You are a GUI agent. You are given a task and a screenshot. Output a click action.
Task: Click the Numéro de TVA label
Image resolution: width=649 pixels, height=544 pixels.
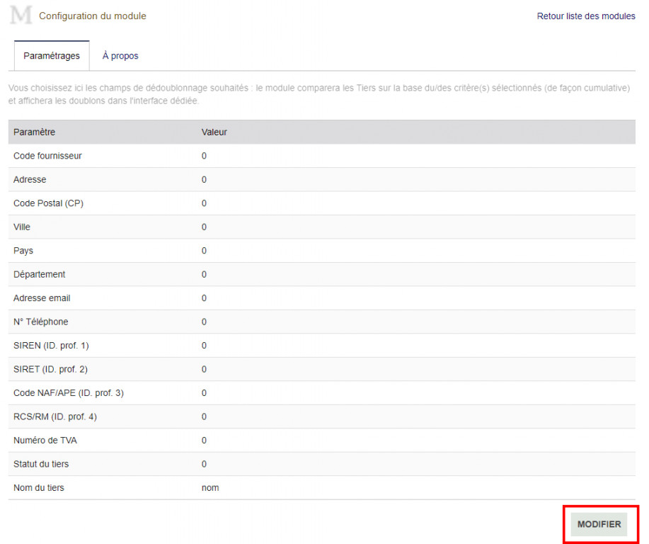[45, 441]
